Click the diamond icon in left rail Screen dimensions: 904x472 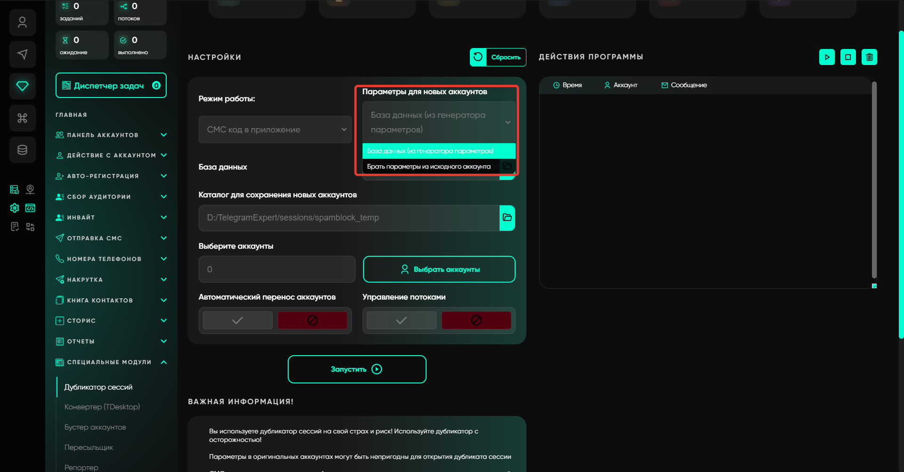22,86
